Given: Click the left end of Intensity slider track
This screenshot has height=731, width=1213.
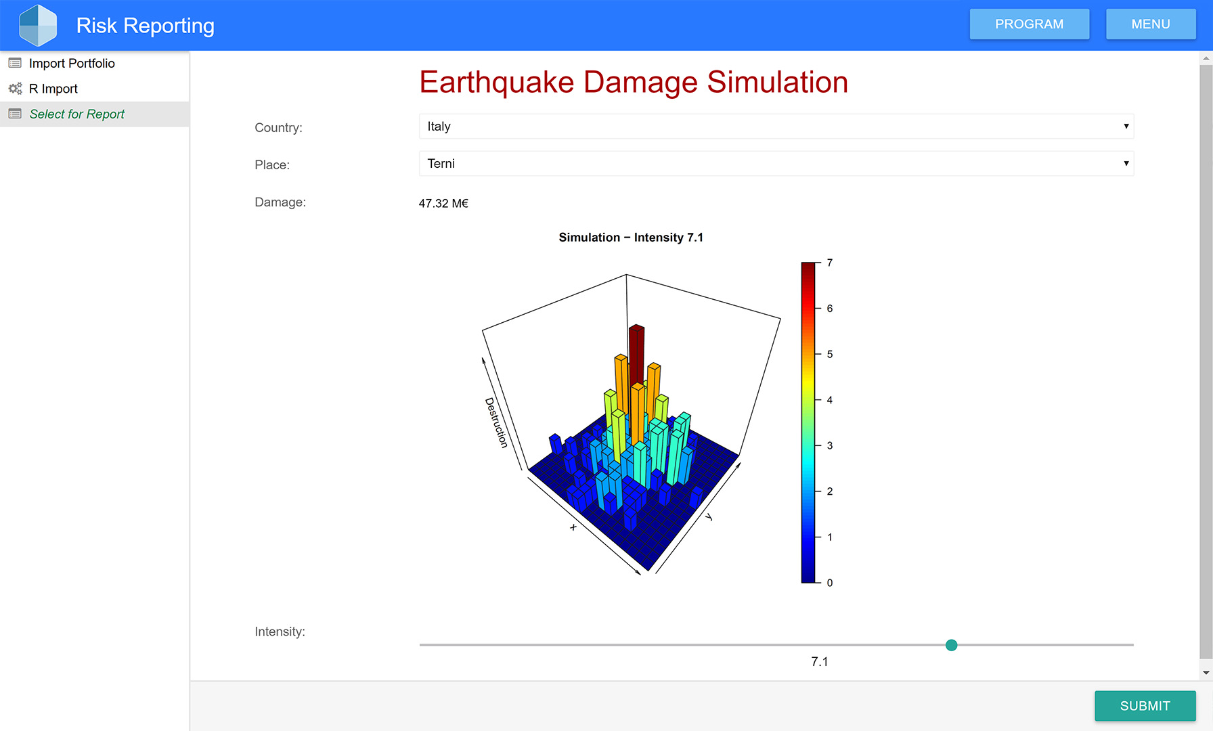Looking at the screenshot, I should pyautogui.click(x=422, y=645).
